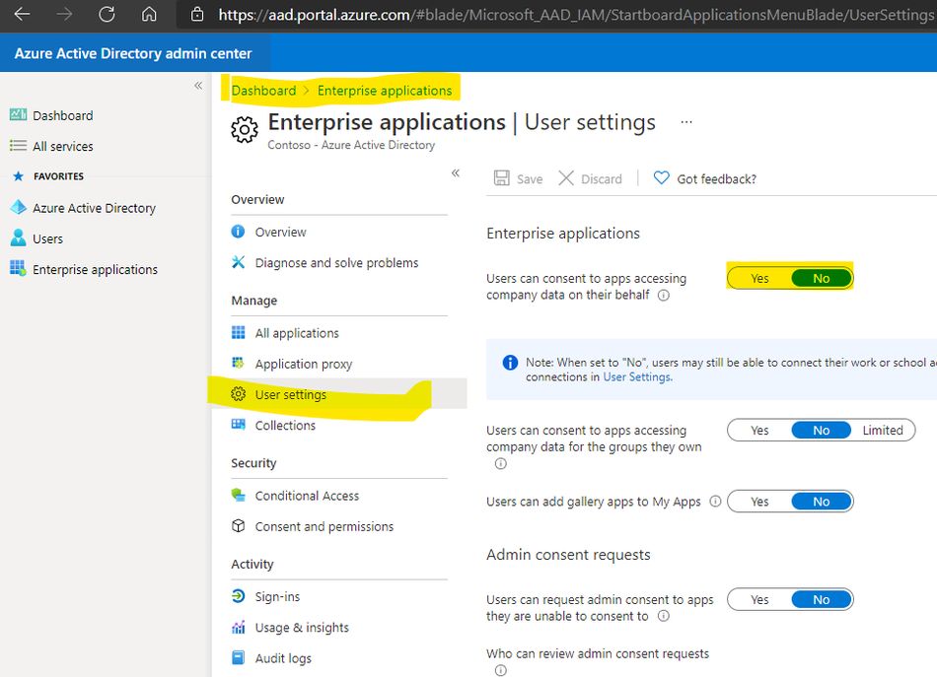Click the Diagnose wrench icon
Screen dimensions: 937x677
click(238, 262)
